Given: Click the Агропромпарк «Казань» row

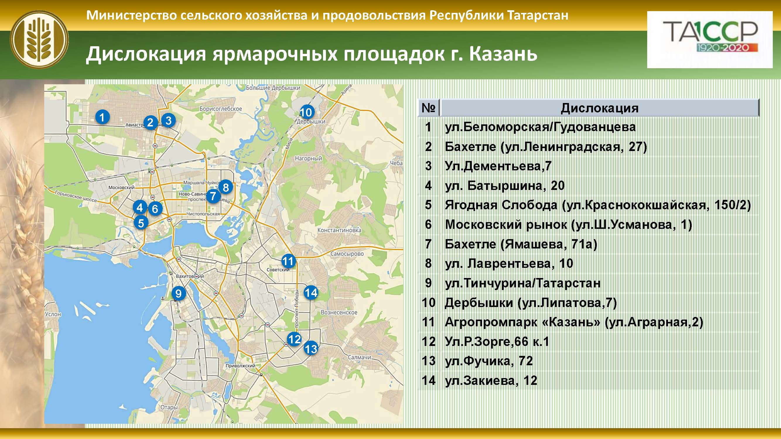Looking at the screenshot, I should pyautogui.click(x=574, y=322).
